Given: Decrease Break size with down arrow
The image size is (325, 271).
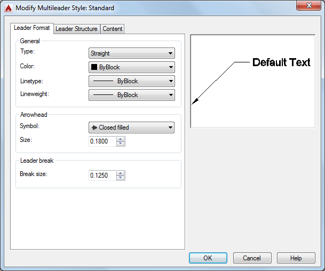Looking at the screenshot, I should pyautogui.click(x=121, y=178).
